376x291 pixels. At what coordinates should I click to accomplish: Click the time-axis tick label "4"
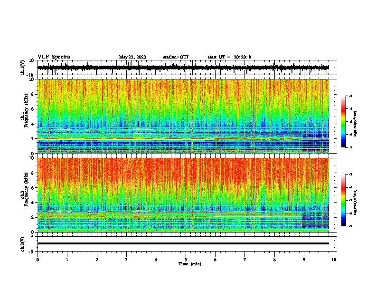point(156,260)
